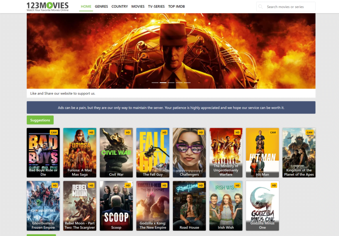339x236 pixels.
Task: Open Top IMDB listings
Action: tap(176, 6)
